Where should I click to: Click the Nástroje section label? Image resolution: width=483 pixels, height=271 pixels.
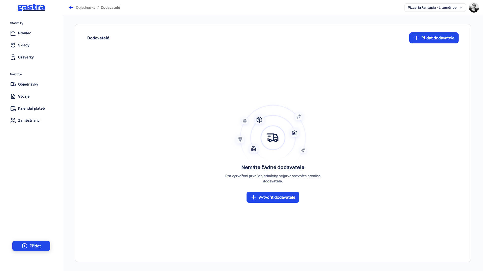pos(16,74)
